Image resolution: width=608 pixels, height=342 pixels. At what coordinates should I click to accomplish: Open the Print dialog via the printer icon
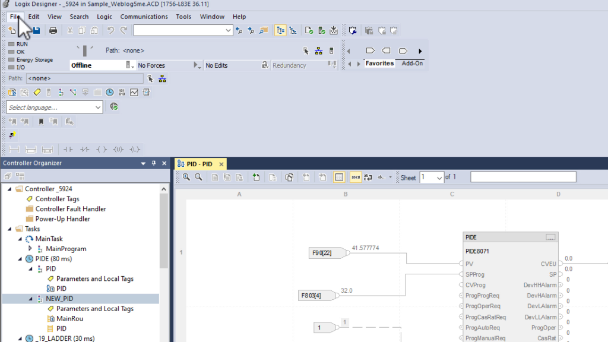click(53, 30)
